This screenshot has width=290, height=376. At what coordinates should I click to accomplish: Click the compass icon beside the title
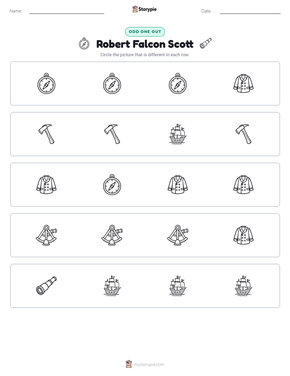[84, 44]
